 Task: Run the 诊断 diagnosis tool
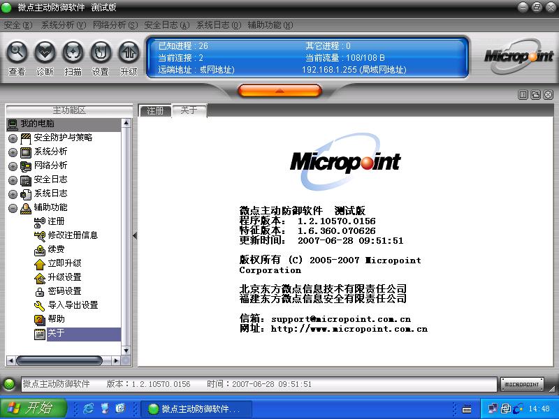tap(45, 52)
